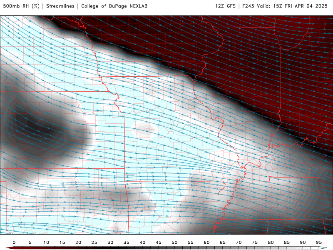Click "College of DuPage NEXLAB" text
The width and height of the screenshot is (333, 250).
click(x=114, y=6)
